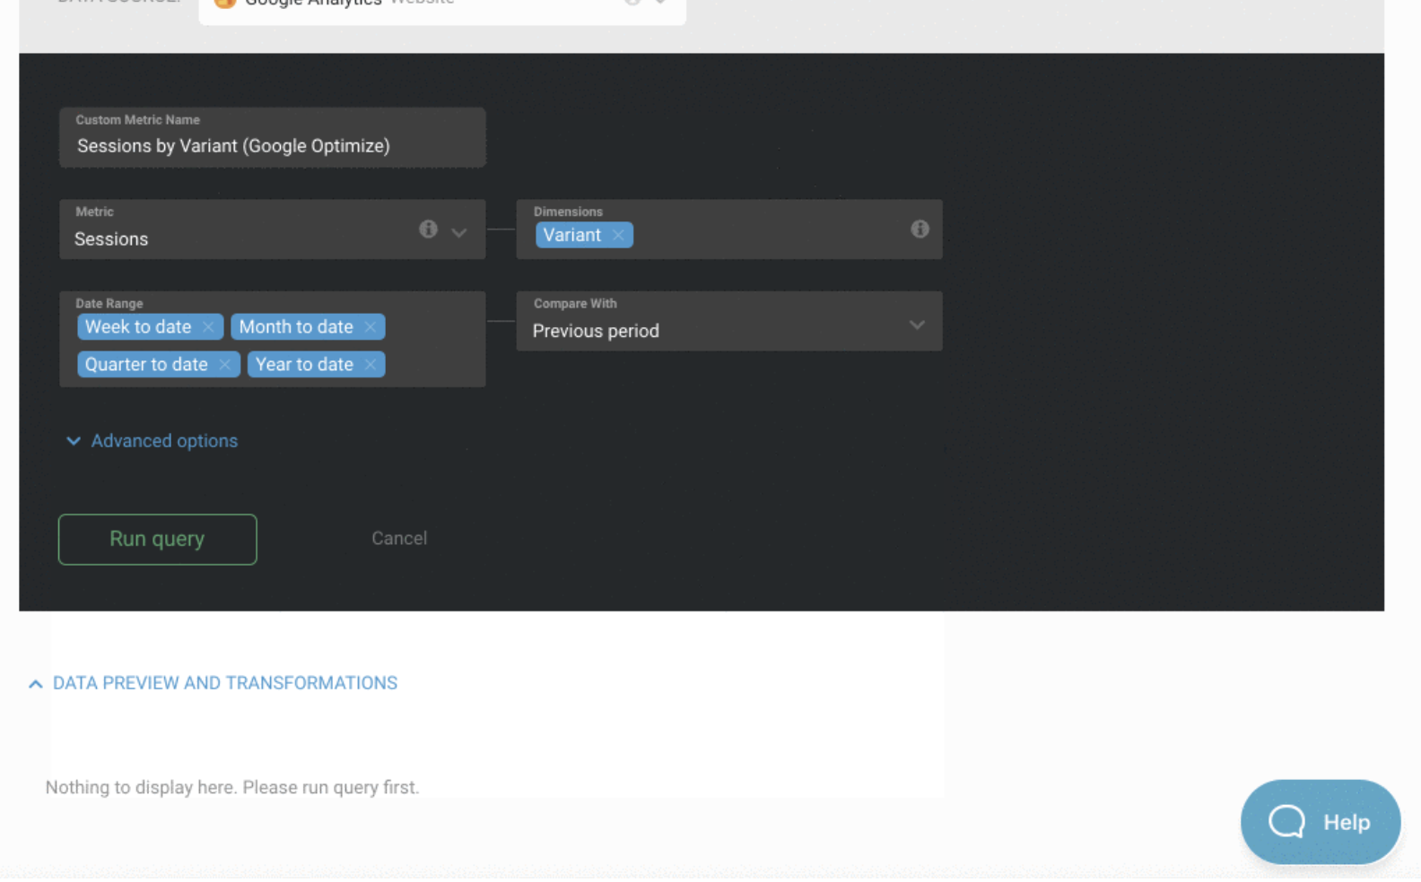Click the Year to date chip label
1421x882 pixels.
point(304,365)
